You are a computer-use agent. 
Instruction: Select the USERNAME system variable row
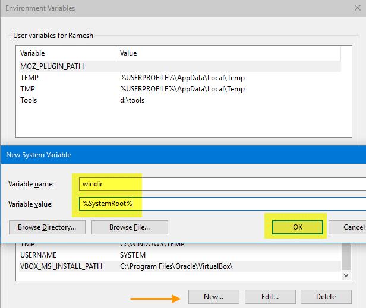tap(179, 255)
